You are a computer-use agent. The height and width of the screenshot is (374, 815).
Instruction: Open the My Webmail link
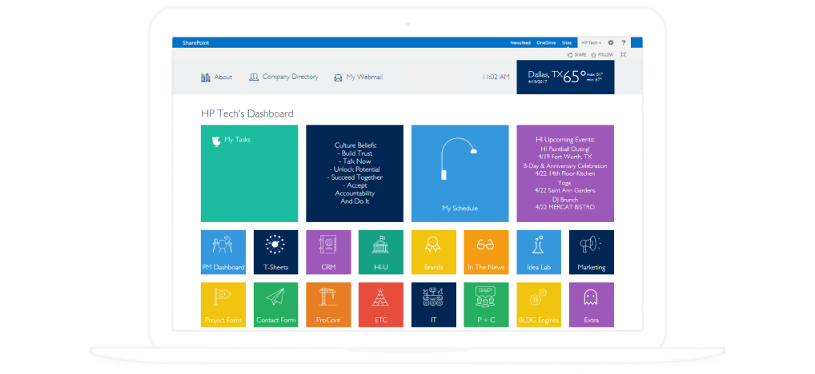[364, 78]
